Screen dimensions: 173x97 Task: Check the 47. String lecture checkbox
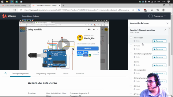131,94
